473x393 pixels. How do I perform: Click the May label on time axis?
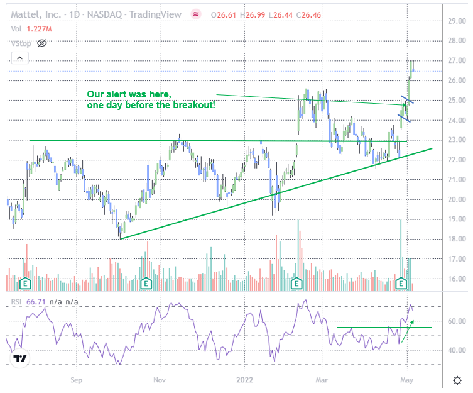tap(406, 380)
